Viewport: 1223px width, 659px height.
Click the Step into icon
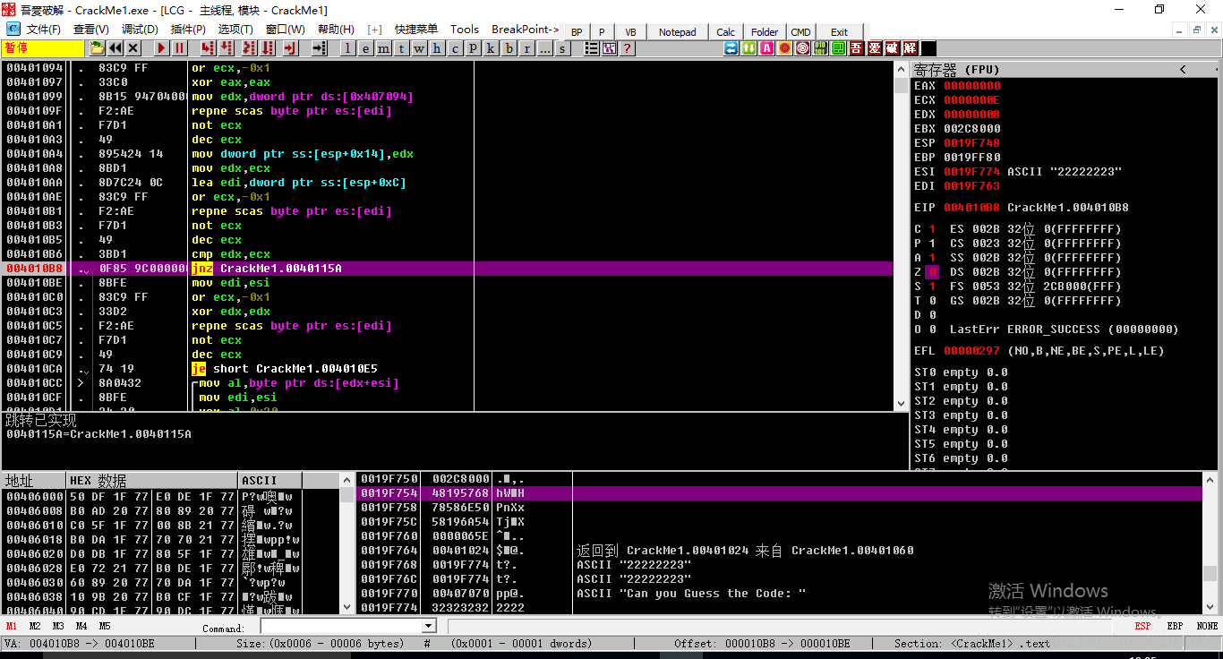click(x=209, y=48)
